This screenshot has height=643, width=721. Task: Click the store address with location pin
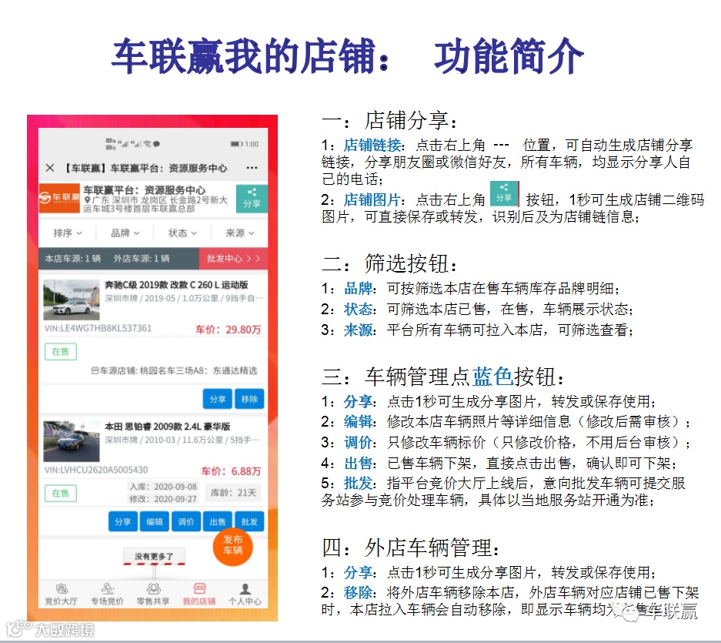pyautogui.click(x=156, y=204)
